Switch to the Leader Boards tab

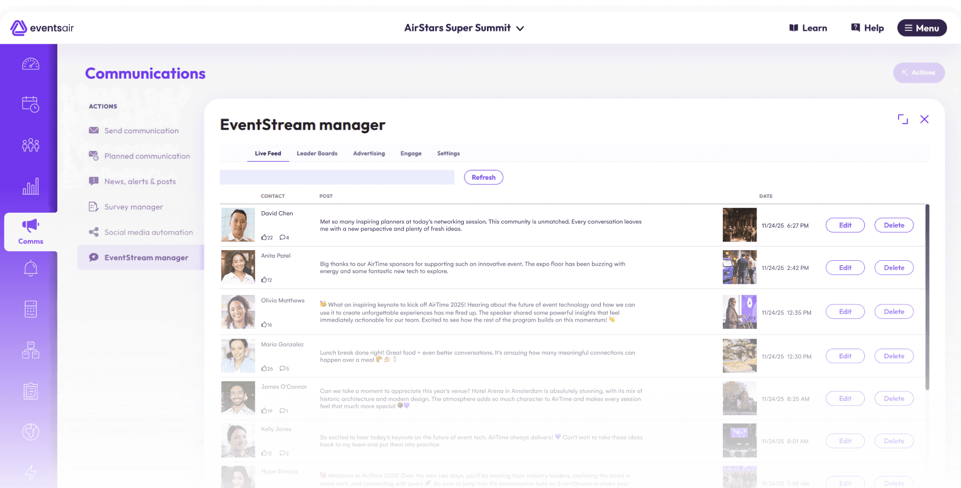(317, 154)
